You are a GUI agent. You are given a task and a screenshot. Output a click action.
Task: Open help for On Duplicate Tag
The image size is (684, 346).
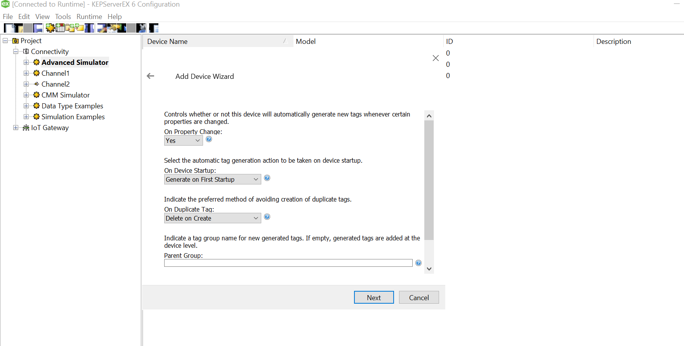pos(267,217)
